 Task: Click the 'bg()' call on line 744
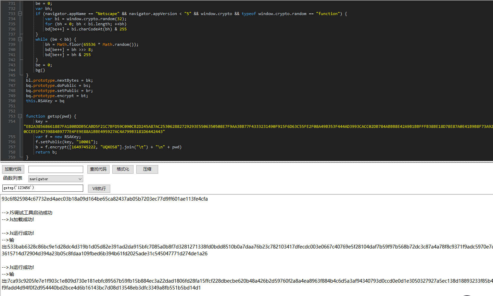click(40, 70)
